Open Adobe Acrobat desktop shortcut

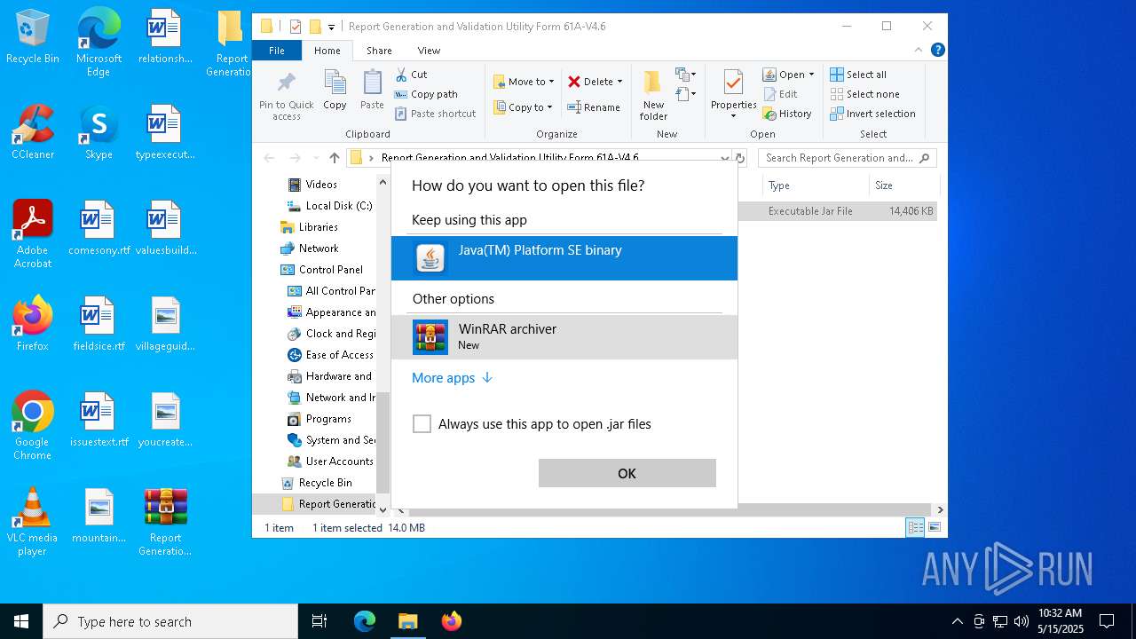[33, 234]
